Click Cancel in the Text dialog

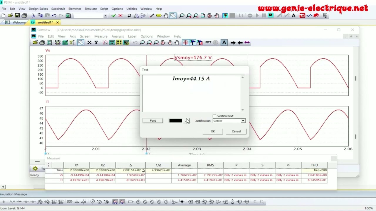(236, 131)
